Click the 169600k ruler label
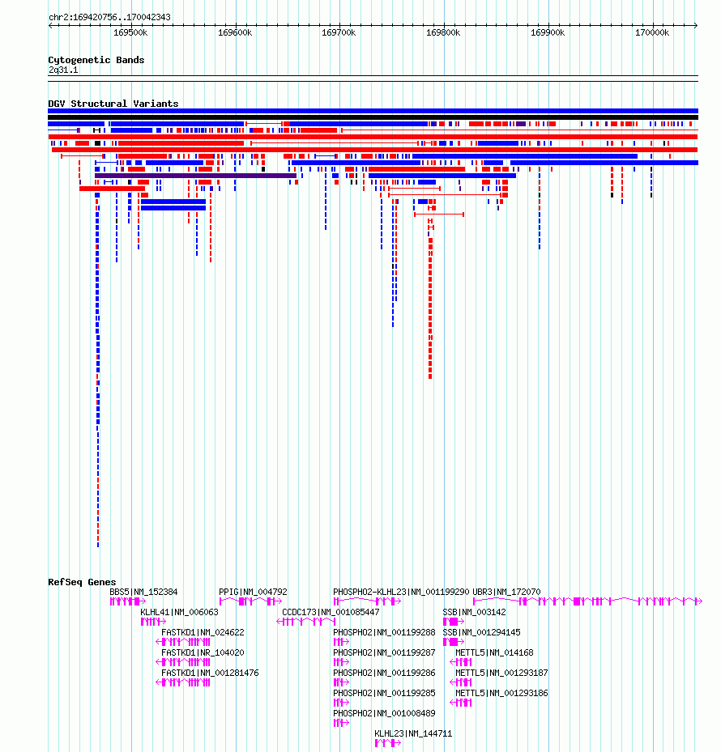 click(235, 32)
